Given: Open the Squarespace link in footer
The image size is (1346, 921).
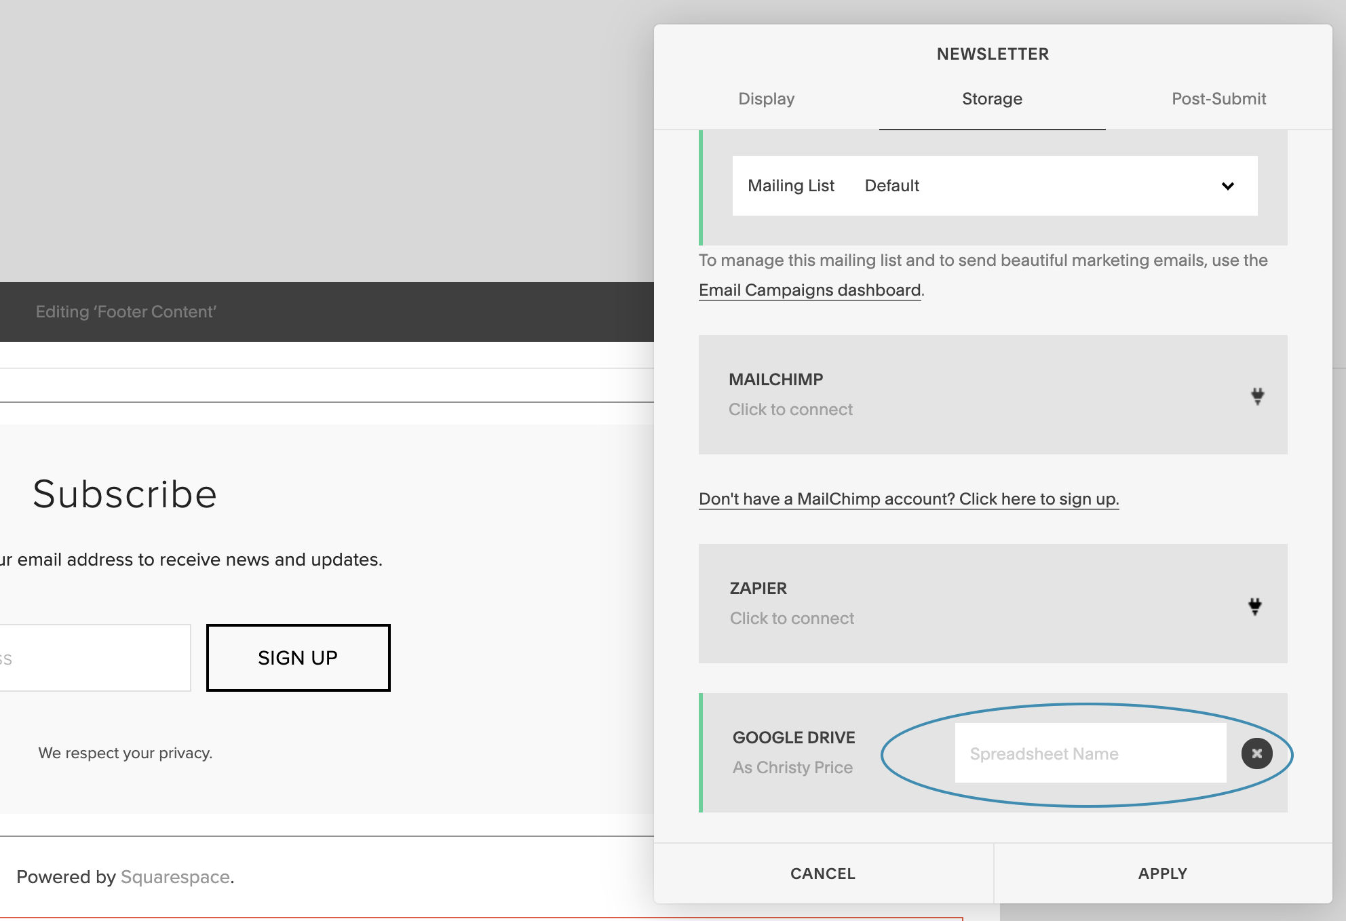Looking at the screenshot, I should pos(175,877).
